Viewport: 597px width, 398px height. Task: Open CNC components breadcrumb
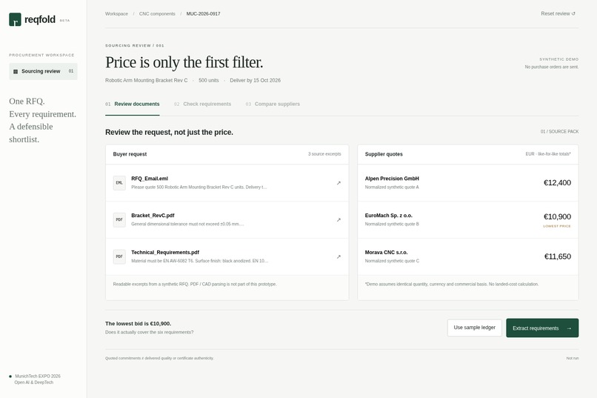pyautogui.click(x=157, y=13)
